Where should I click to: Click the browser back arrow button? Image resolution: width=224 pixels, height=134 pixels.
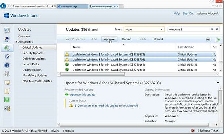tap(3, 6)
